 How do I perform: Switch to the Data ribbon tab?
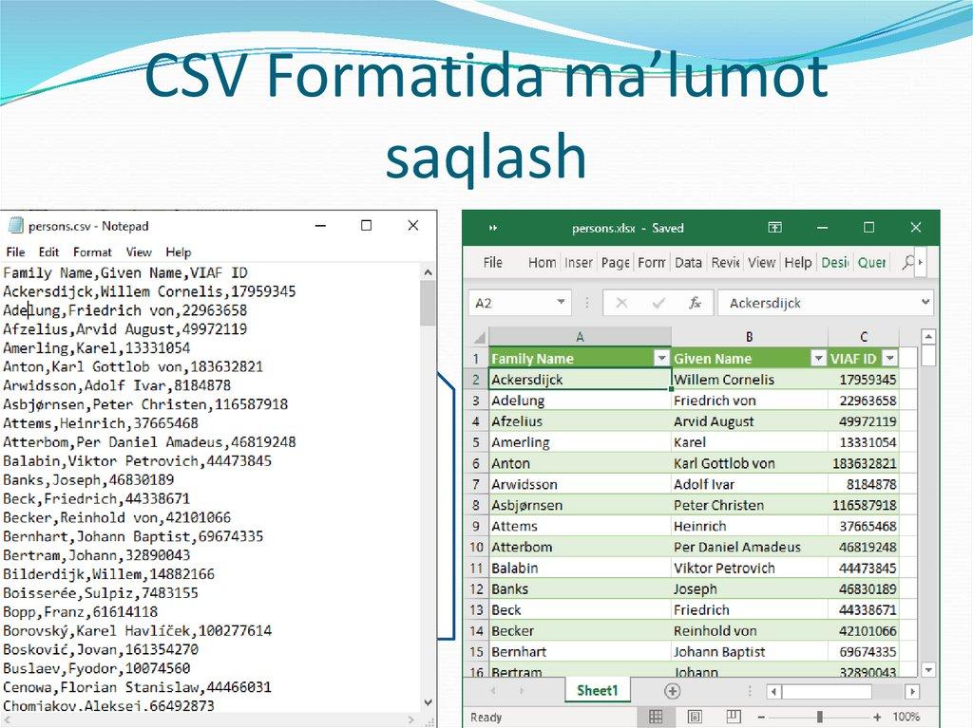[688, 262]
